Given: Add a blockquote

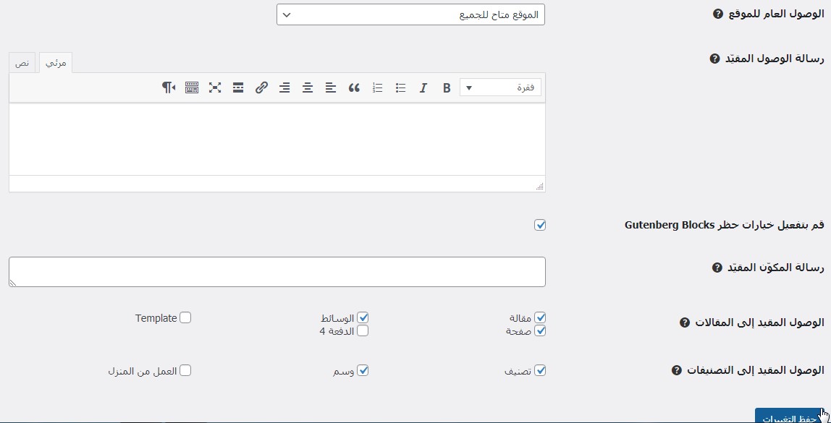Looking at the screenshot, I should [x=354, y=87].
